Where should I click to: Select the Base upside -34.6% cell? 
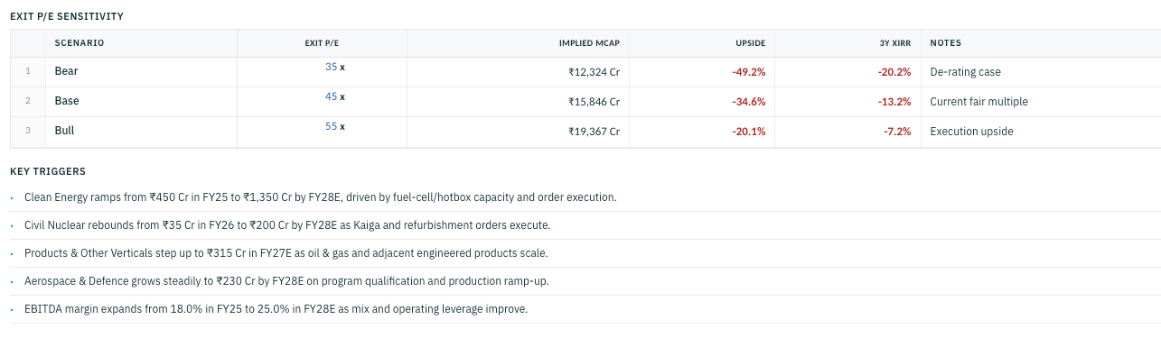click(702, 102)
